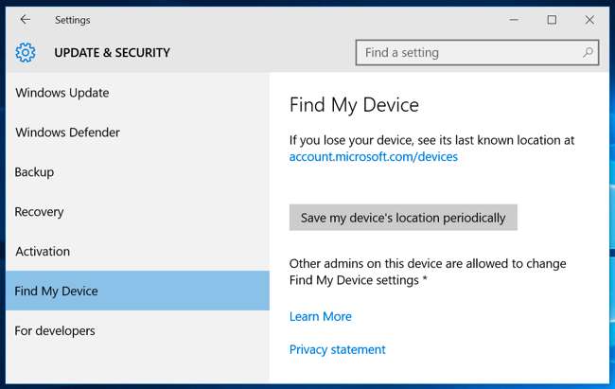Go to the Backup settings page

(x=34, y=172)
